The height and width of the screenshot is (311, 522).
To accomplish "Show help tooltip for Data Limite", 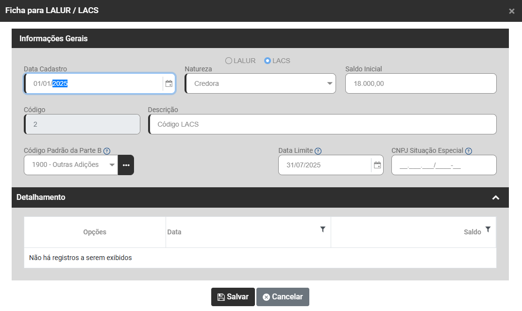I will pos(318,151).
